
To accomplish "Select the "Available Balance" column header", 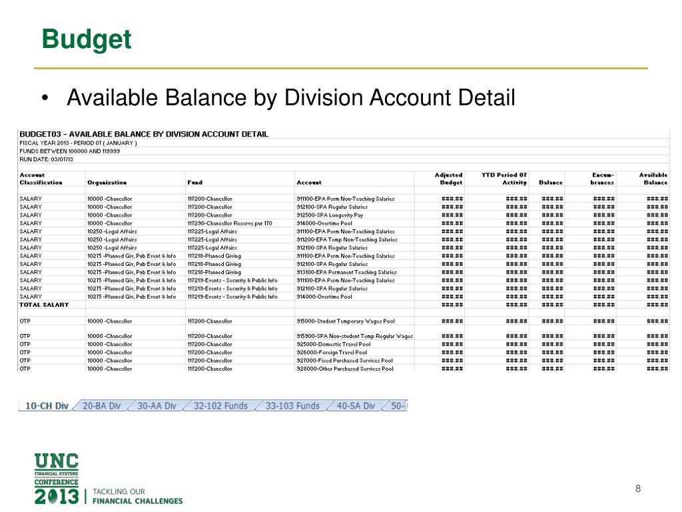I will 653,179.
